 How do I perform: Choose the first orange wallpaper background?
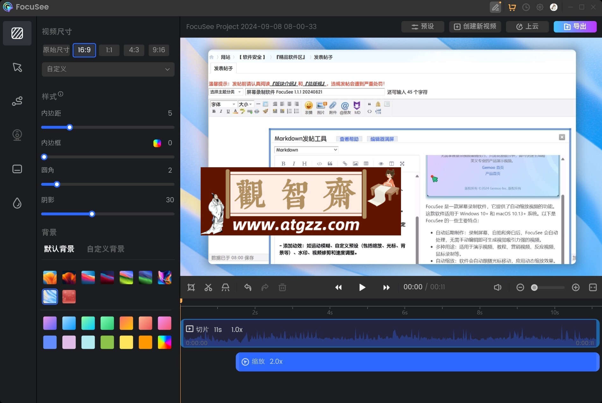point(50,277)
